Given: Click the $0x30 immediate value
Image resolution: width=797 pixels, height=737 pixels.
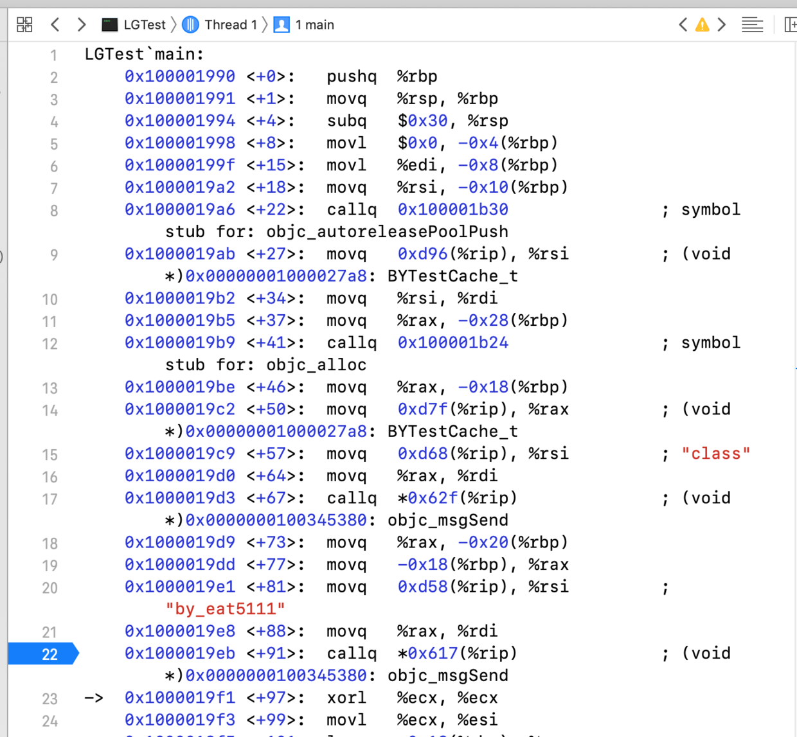Looking at the screenshot, I should [x=423, y=121].
